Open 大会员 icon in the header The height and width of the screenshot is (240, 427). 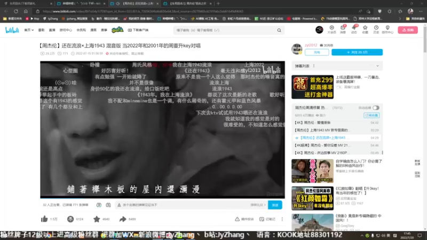click(331, 29)
